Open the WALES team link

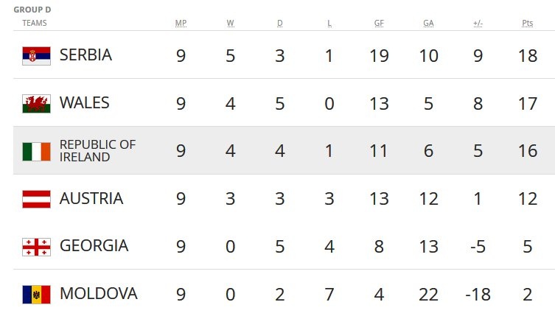[84, 102]
